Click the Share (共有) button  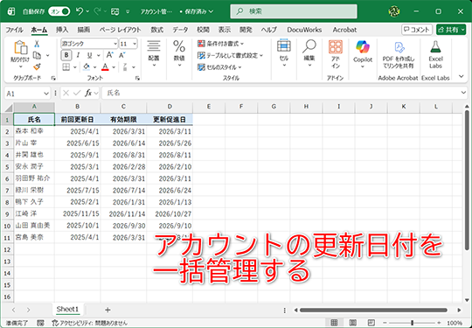click(x=451, y=30)
